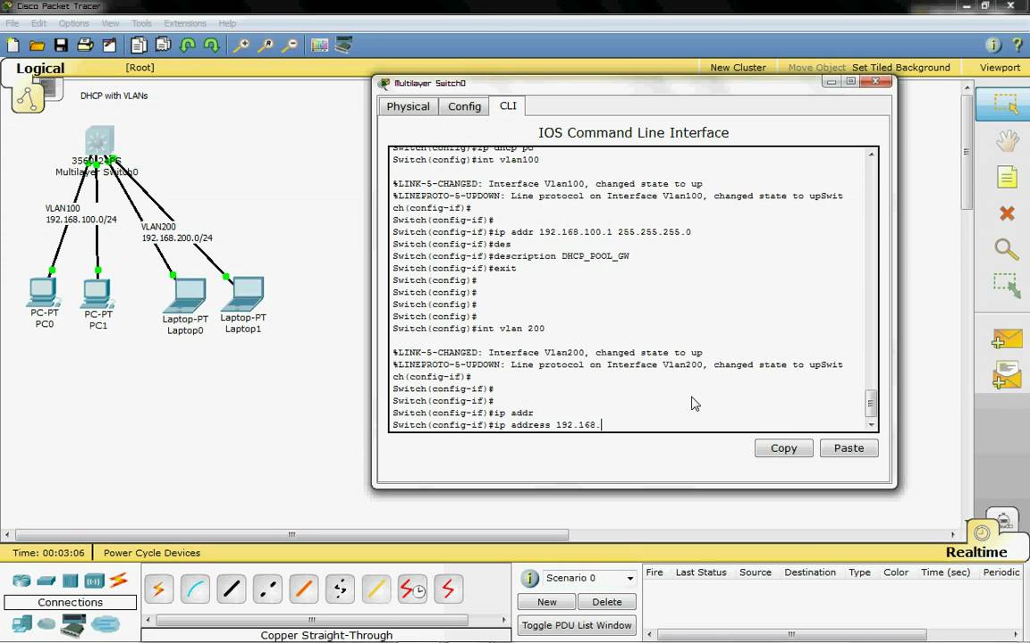The width and height of the screenshot is (1030, 643).
Task: Click Toggle PDU List Window button
Action: (x=577, y=625)
